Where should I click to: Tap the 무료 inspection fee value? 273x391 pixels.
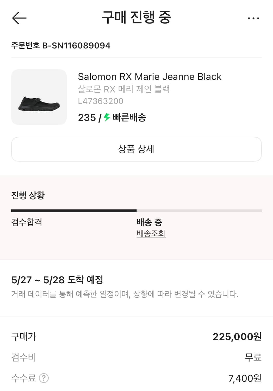[x=253, y=357]
